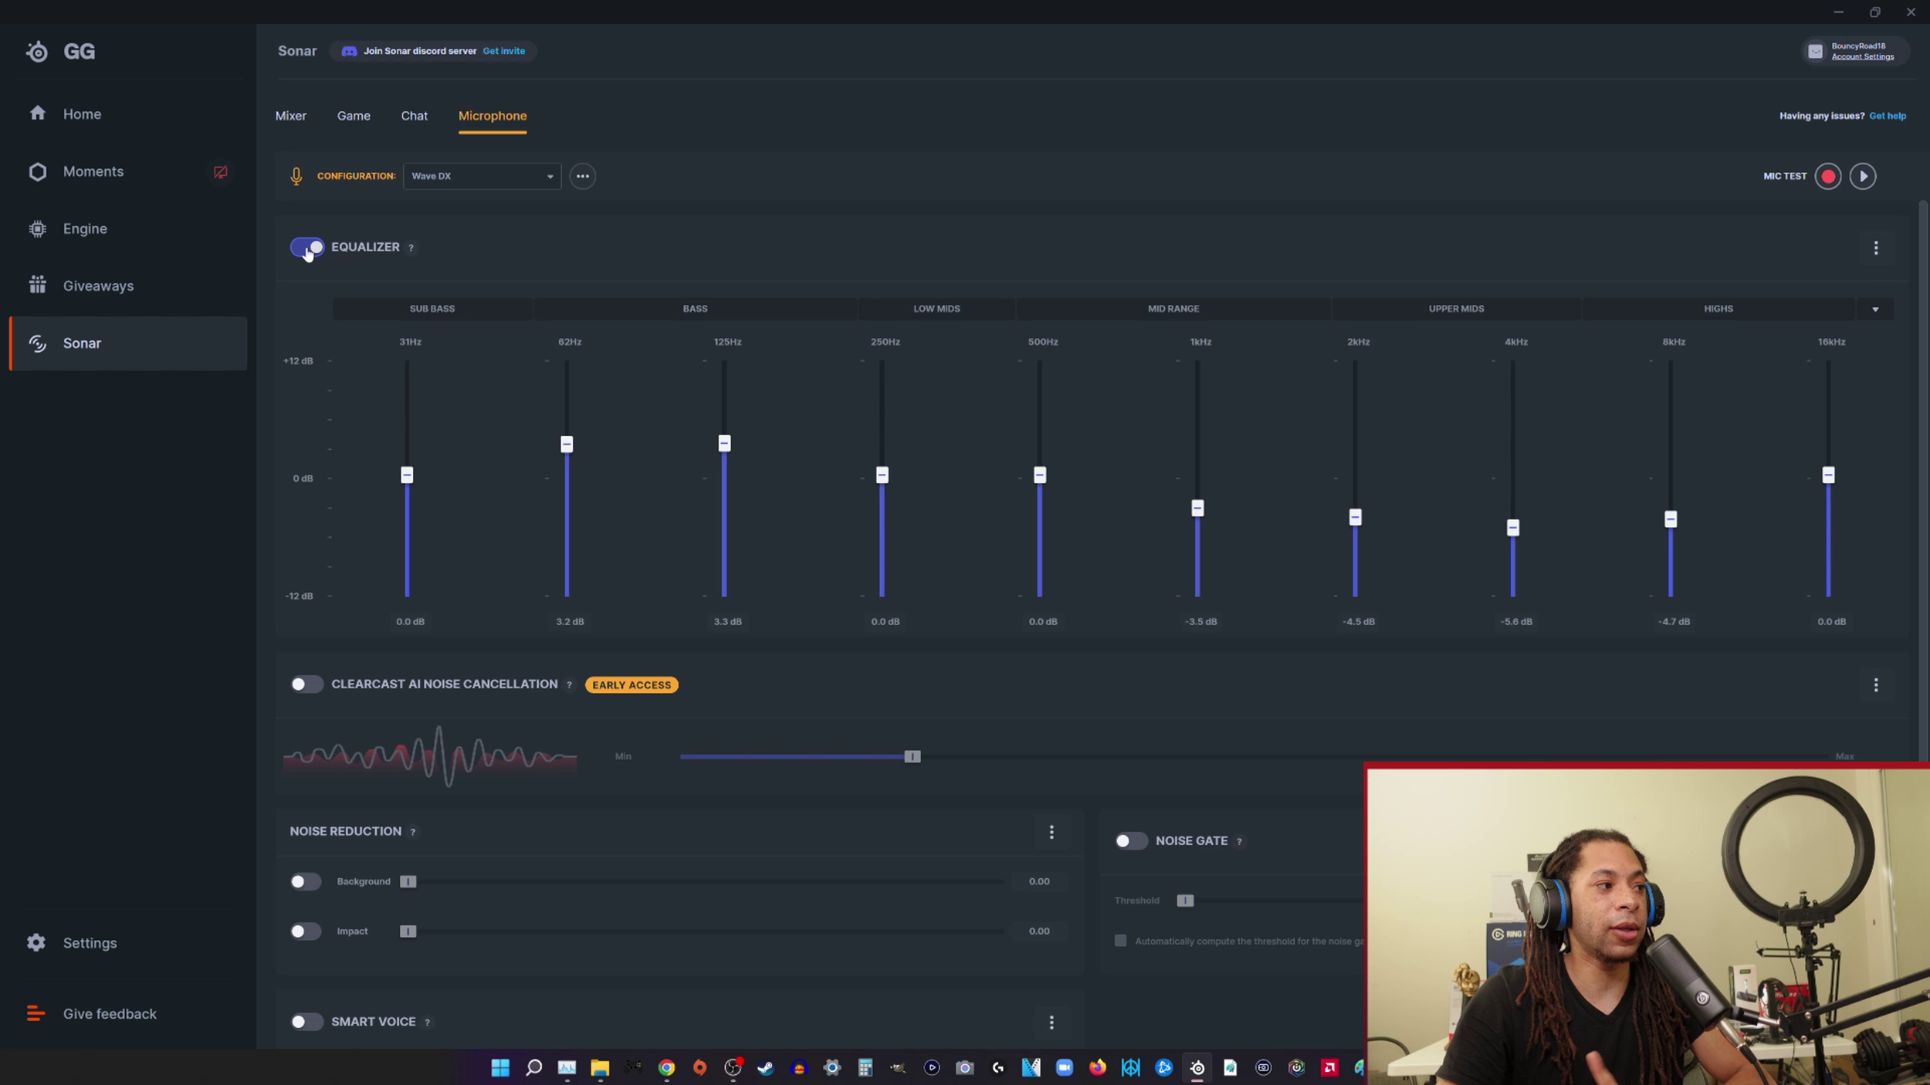Select the Microphone tab
The width and height of the screenshot is (1930, 1085).
tap(493, 116)
